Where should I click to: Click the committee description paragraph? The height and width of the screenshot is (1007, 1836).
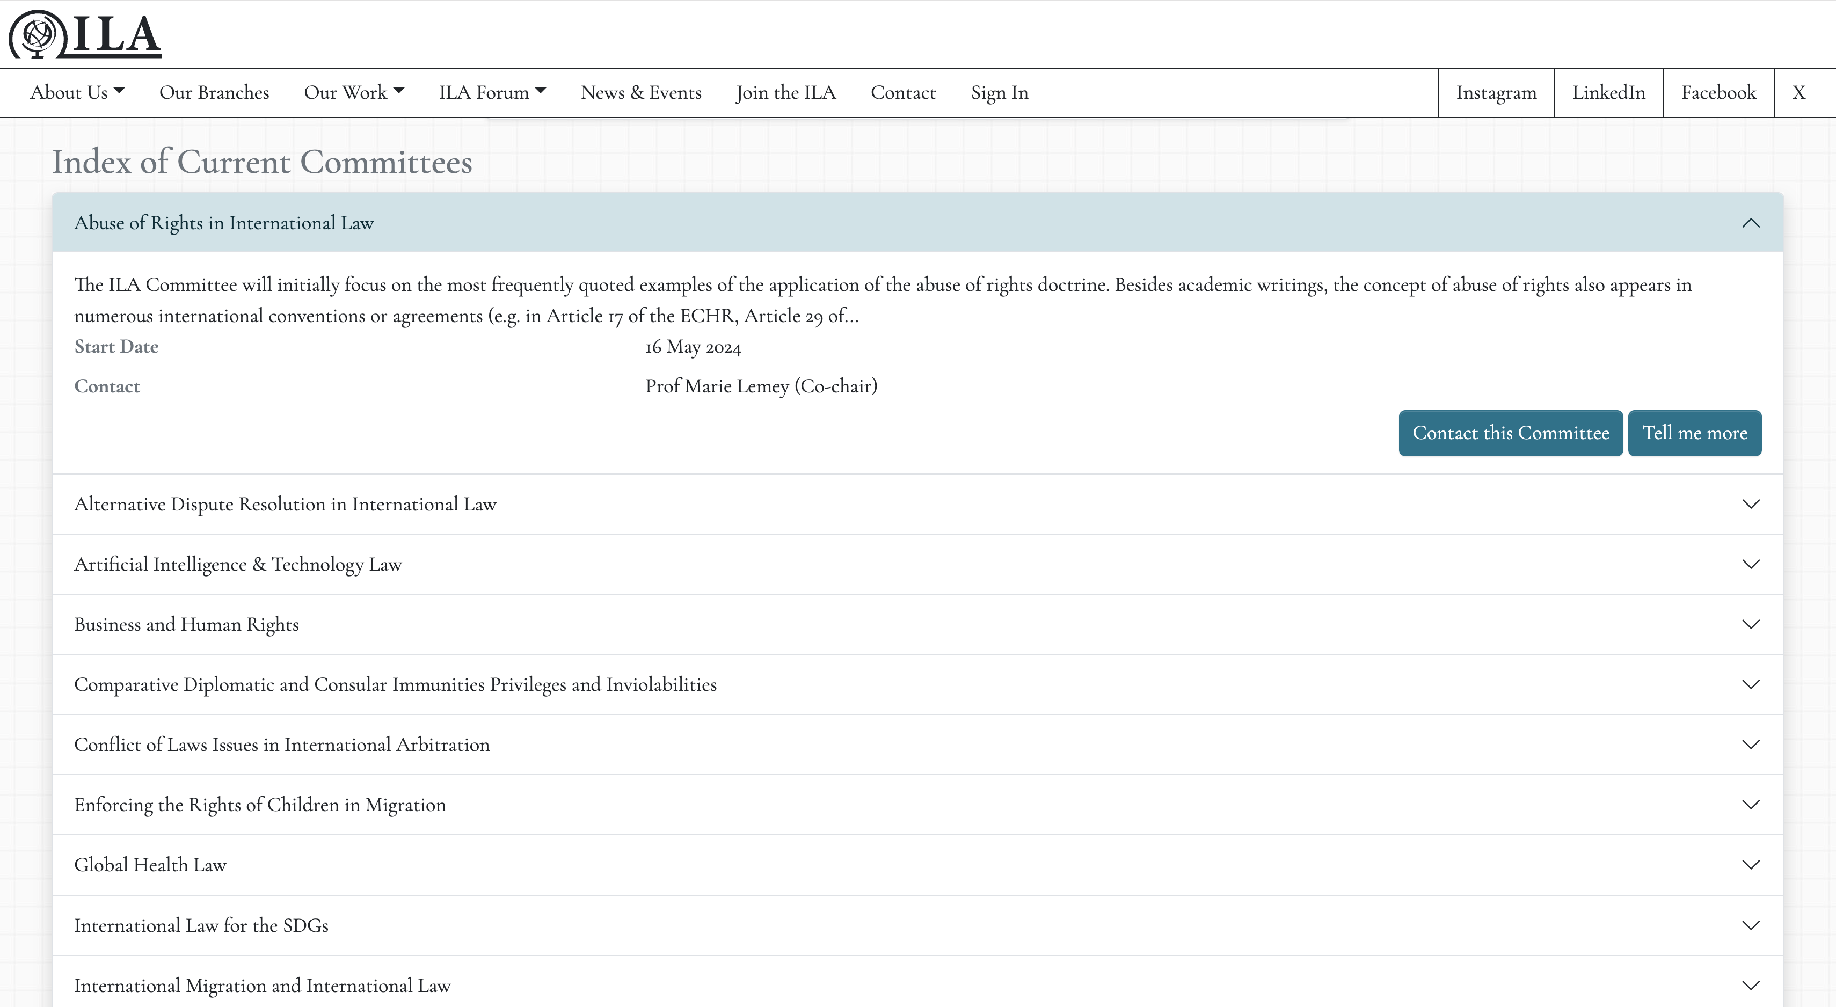(x=883, y=300)
